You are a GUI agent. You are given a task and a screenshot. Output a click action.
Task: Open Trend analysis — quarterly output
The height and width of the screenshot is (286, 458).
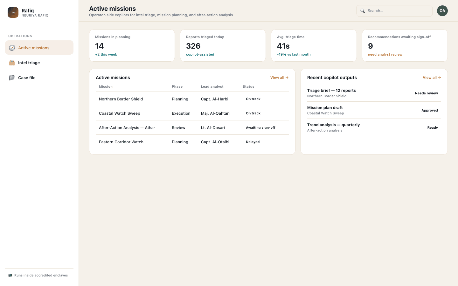pyautogui.click(x=374, y=127)
